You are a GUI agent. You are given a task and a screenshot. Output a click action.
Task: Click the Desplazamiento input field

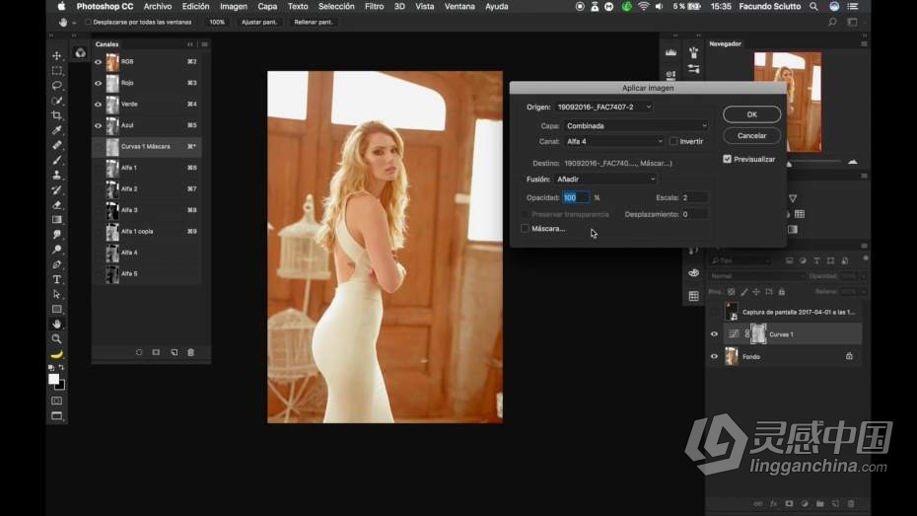click(695, 214)
